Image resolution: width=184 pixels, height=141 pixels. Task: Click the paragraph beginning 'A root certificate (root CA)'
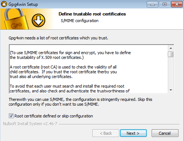click(63, 72)
